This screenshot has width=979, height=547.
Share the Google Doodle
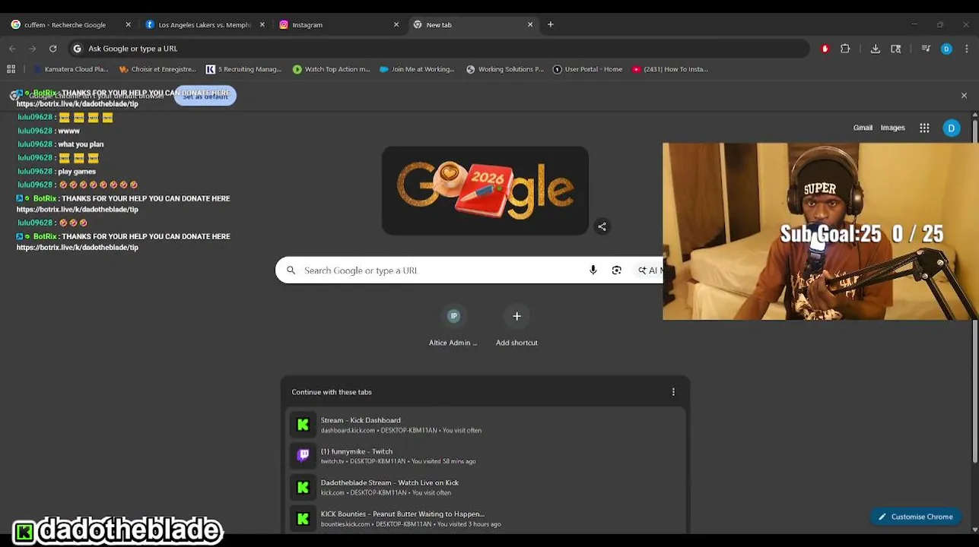click(x=602, y=226)
